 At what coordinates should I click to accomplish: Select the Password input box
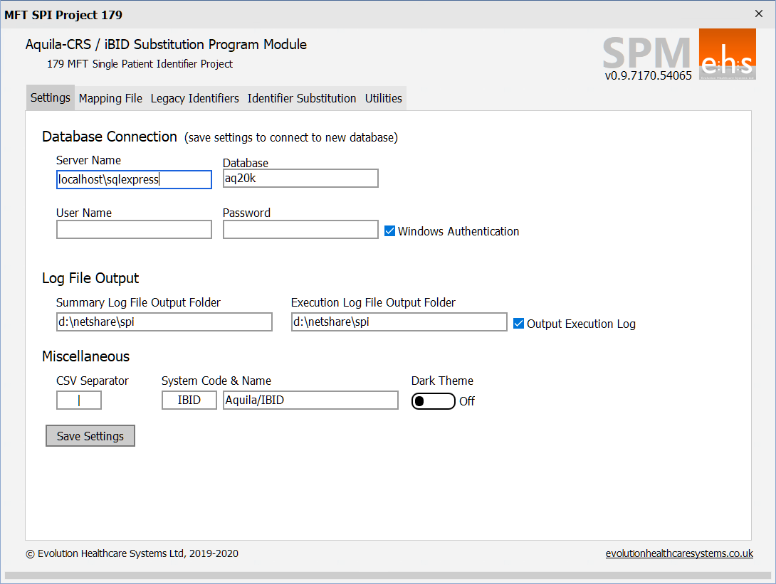pos(300,229)
